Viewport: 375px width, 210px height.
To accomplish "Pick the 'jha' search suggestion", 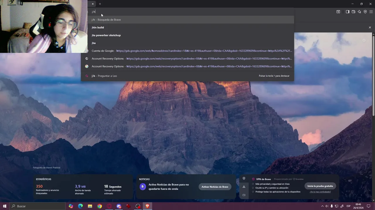I will pos(187,43).
